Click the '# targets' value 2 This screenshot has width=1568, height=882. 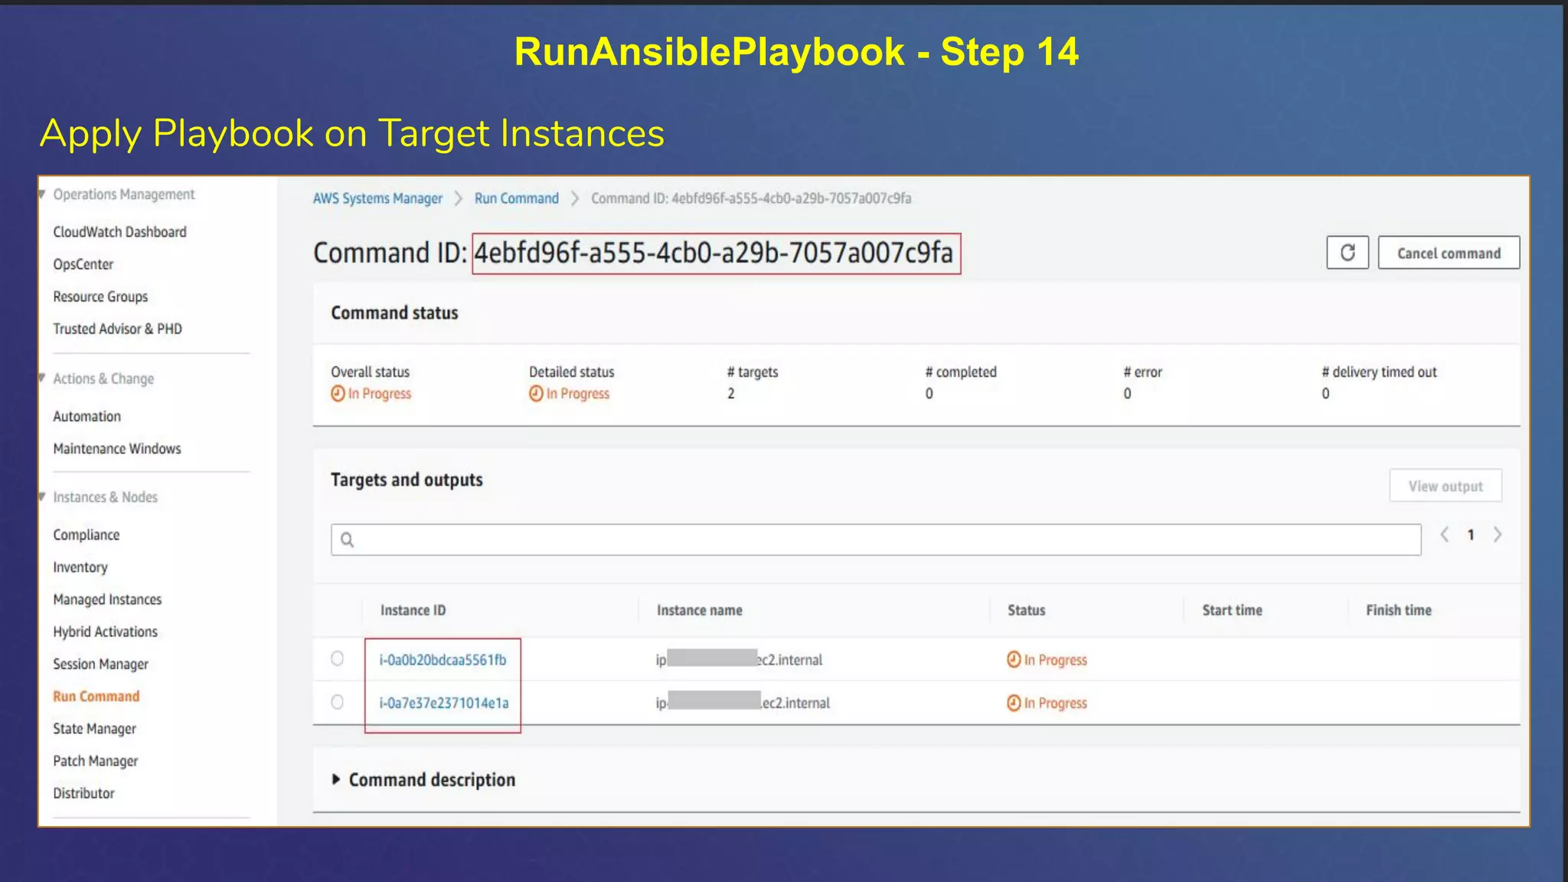(x=731, y=394)
